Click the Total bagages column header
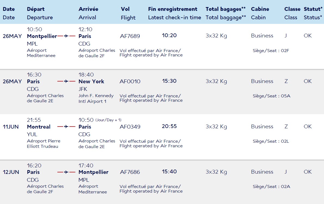 click(x=226, y=9)
